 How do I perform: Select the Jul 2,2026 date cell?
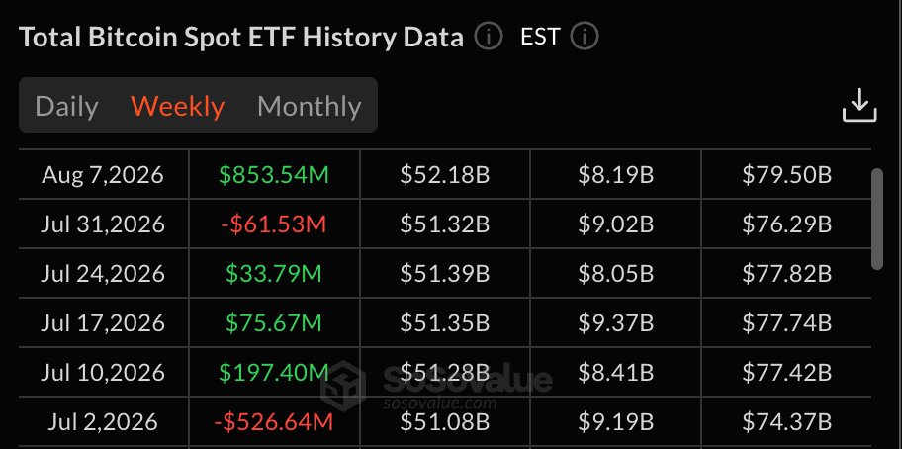[103, 422]
